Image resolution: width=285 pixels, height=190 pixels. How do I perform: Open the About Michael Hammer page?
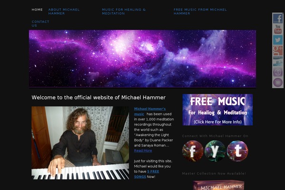(x=64, y=11)
